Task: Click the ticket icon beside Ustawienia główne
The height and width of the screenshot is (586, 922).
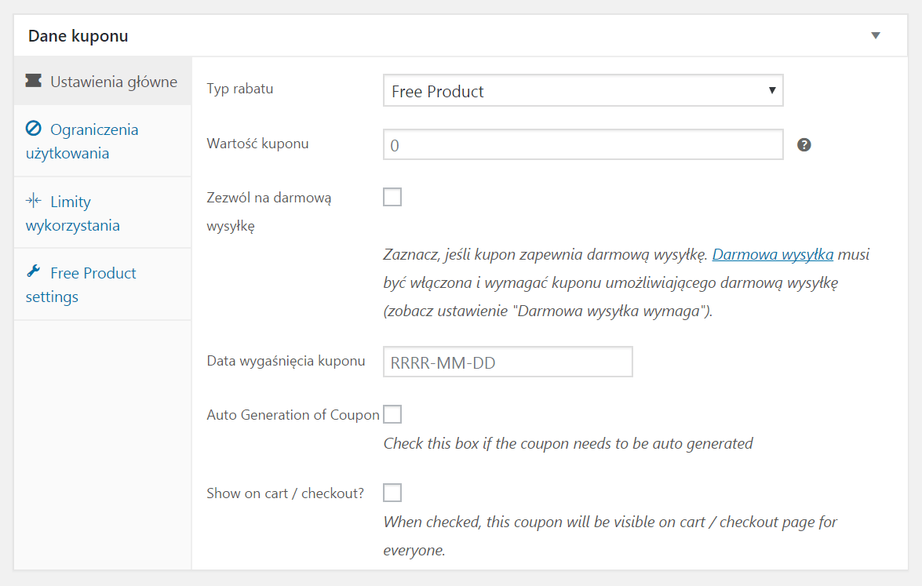Action: (x=34, y=81)
